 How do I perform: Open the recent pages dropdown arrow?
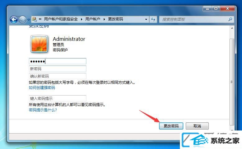click(x=29, y=20)
